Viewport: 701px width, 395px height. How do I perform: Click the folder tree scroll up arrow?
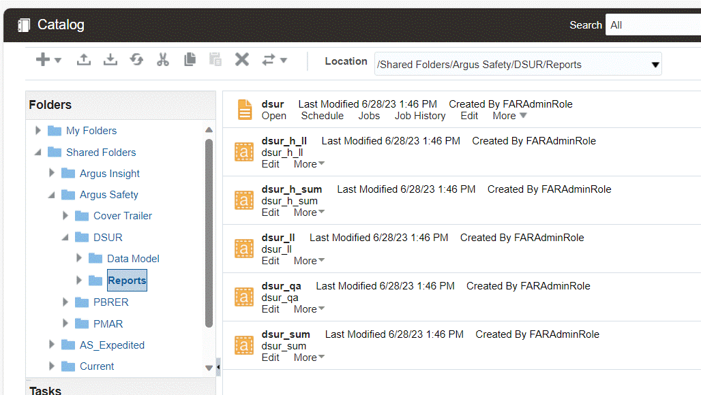(209, 130)
